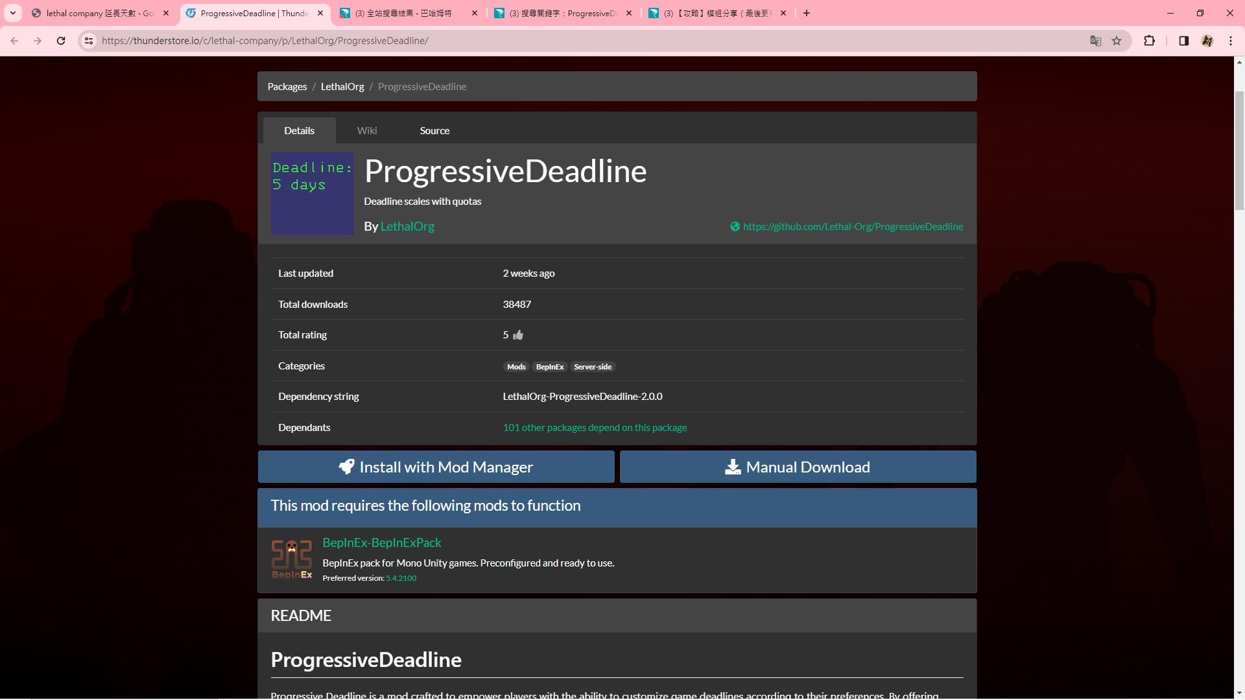Click the Deadline 5 days package thumbnail
The width and height of the screenshot is (1245, 700).
312,194
